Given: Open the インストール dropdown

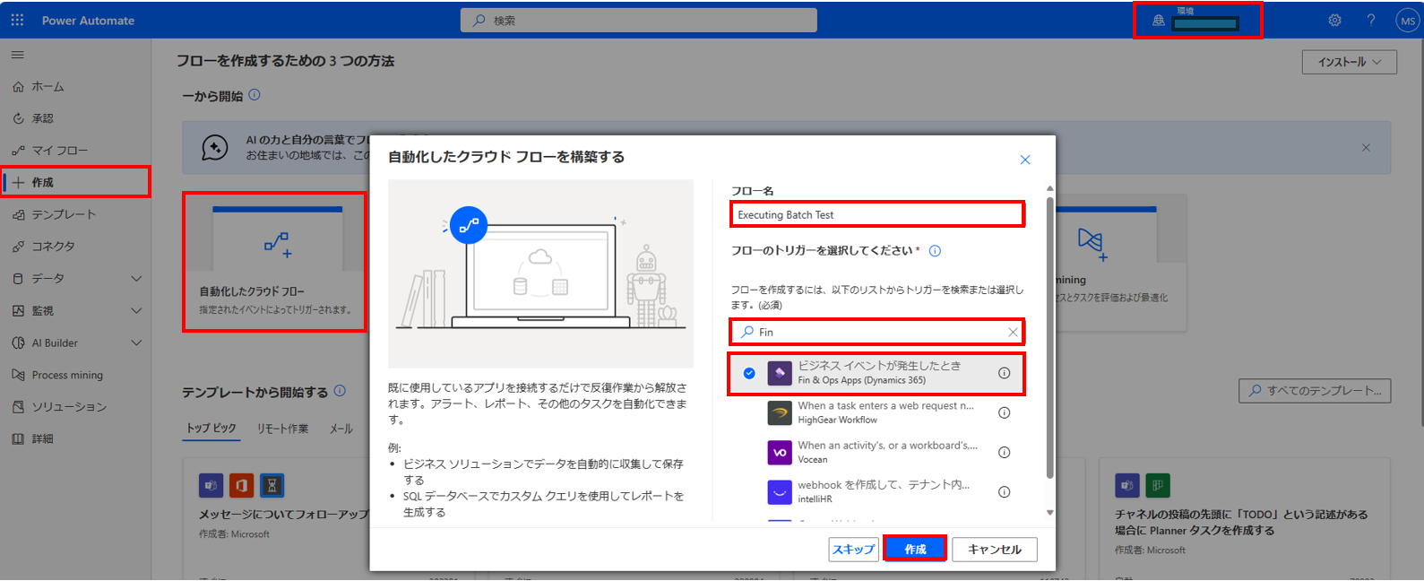Looking at the screenshot, I should pyautogui.click(x=1349, y=62).
